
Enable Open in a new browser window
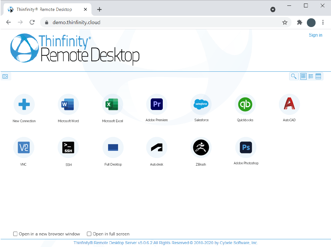[15, 234]
